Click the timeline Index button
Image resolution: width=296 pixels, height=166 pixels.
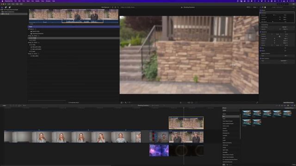tap(4, 106)
